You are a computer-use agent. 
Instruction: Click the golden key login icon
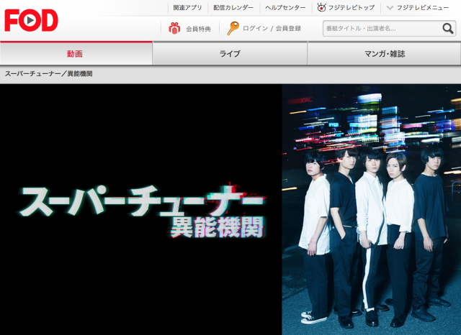coord(233,29)
